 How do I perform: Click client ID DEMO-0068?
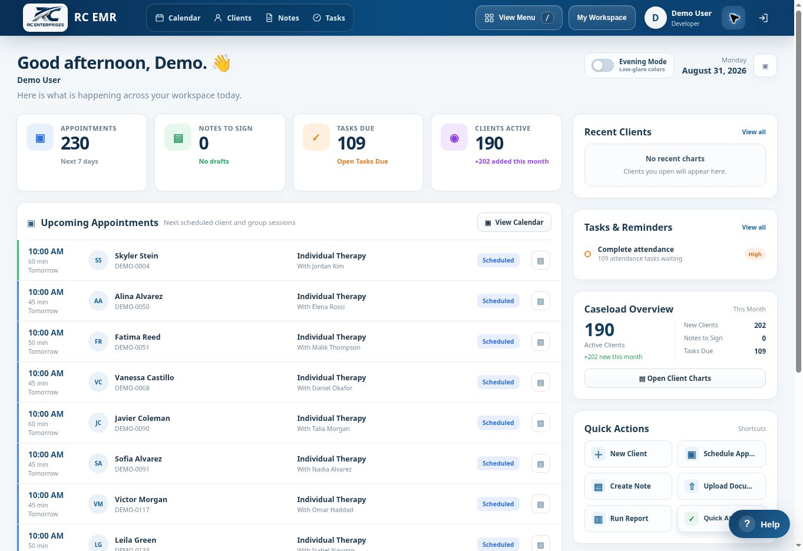tap(132, 388)
